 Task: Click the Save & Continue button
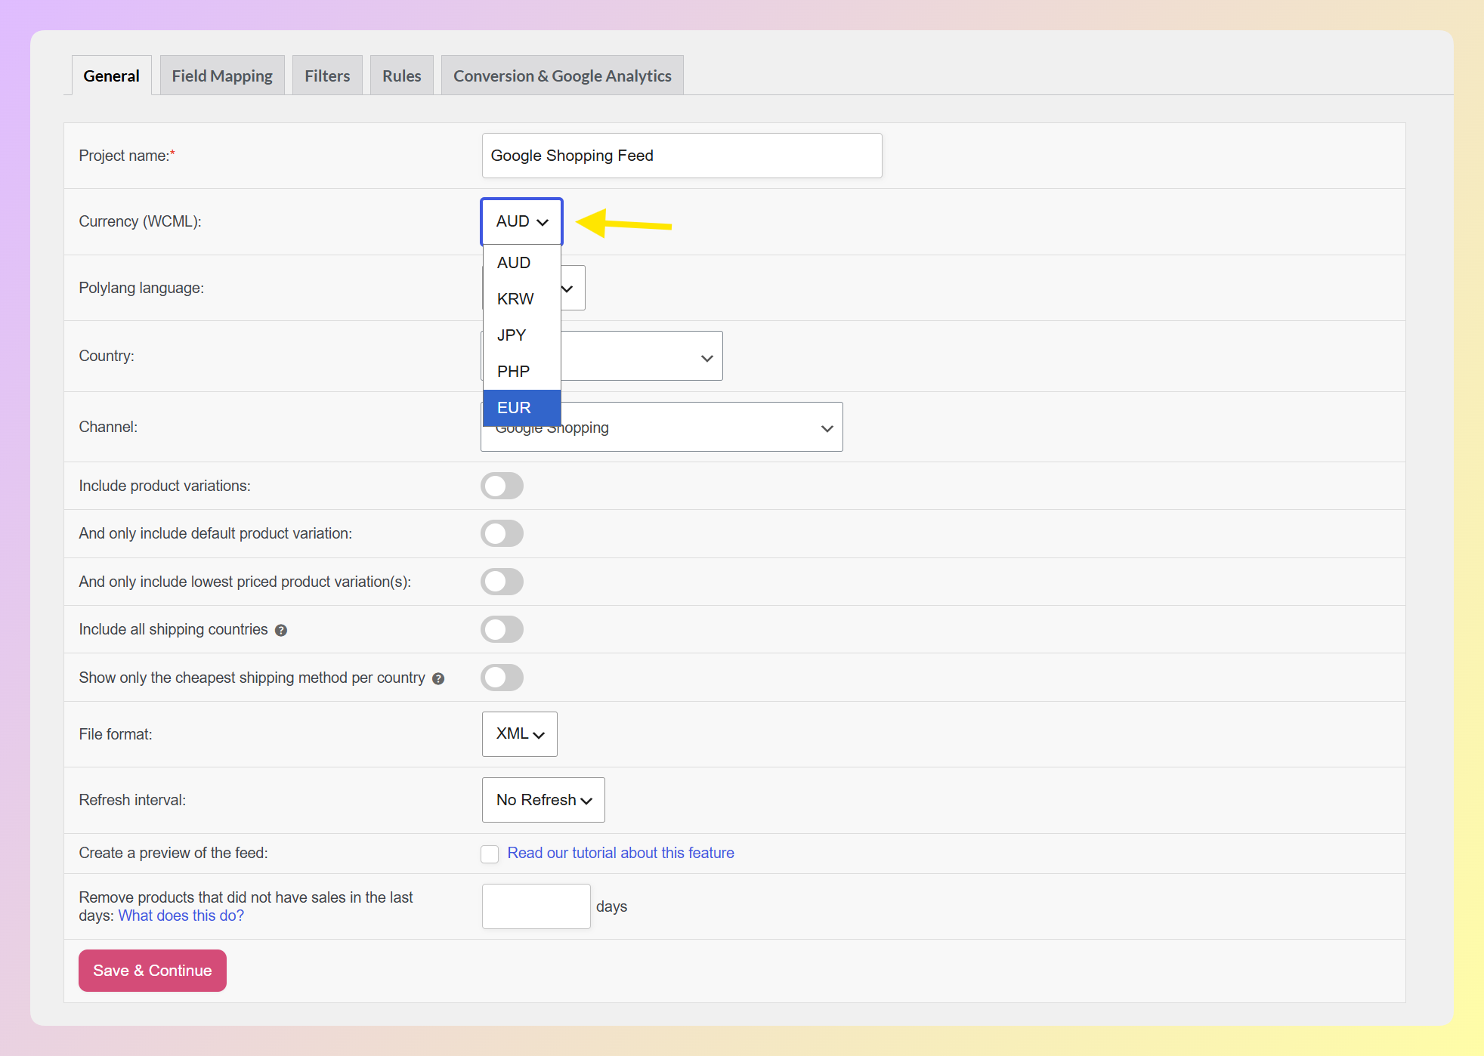tap(153, 971)
